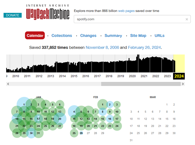Open January 31 snapshot bubble
195x145 pixels.
pyautogui.click(x=38, y=133)
